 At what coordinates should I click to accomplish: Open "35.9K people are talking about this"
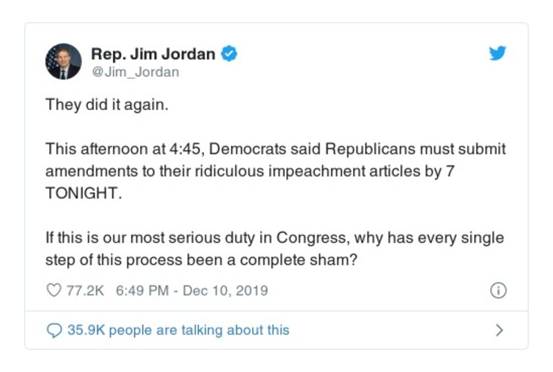coord(178,330)
